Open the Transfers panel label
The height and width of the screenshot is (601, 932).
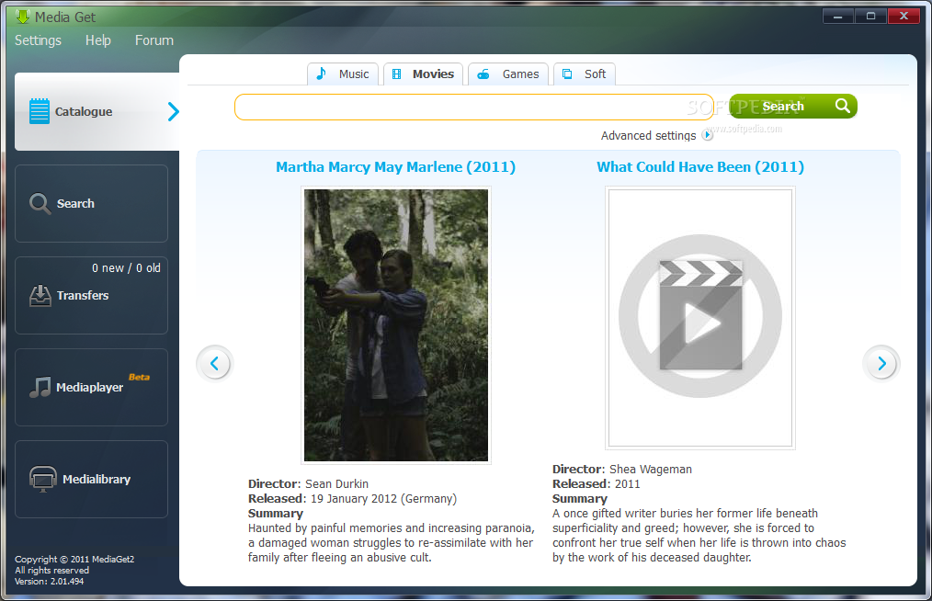pyautogui.click(x=83, y=296)
